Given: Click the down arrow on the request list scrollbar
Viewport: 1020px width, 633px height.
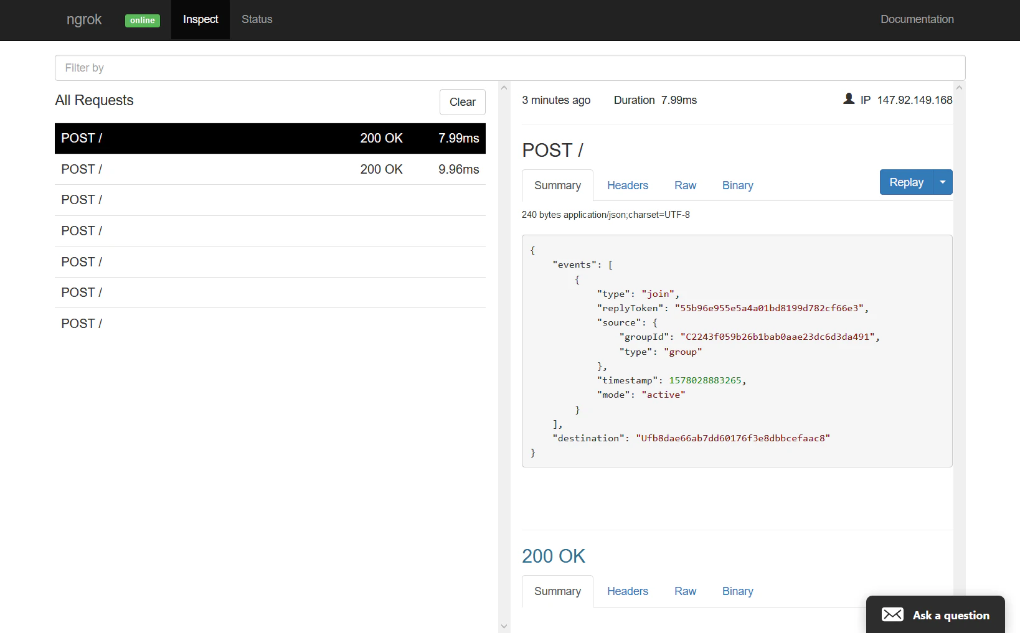Looking at the screenshot, I should click(x=504, y=626).
